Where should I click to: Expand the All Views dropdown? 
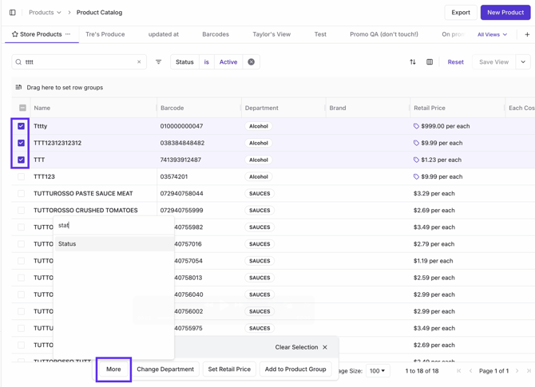coord(492,34)
